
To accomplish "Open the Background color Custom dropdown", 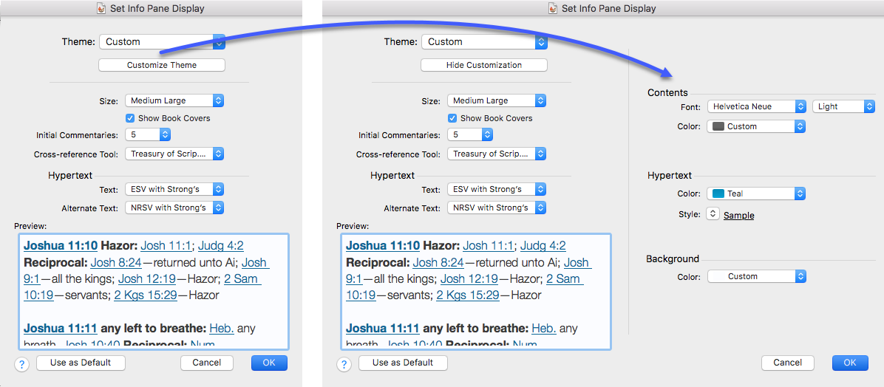I will click(756, 276).
